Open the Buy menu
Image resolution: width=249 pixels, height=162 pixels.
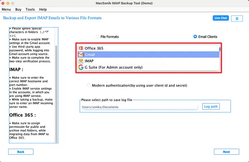(x=18, y=9)
